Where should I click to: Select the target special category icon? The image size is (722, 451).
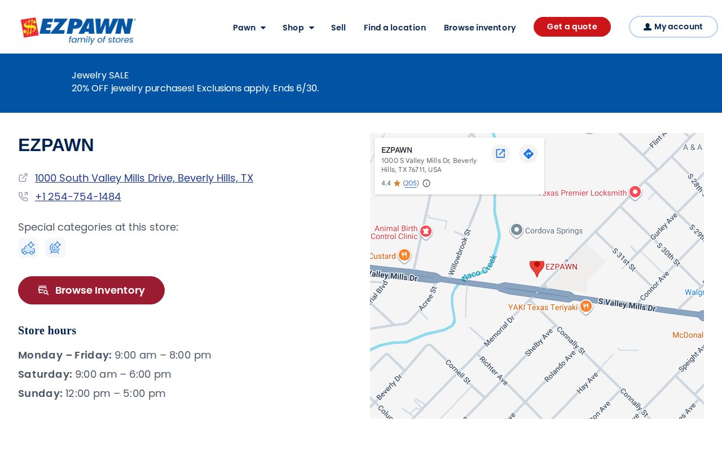(55, 248)
